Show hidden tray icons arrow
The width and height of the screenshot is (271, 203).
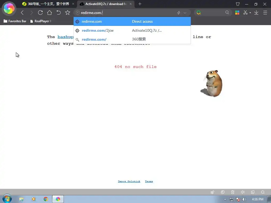[x=225, y=199]
